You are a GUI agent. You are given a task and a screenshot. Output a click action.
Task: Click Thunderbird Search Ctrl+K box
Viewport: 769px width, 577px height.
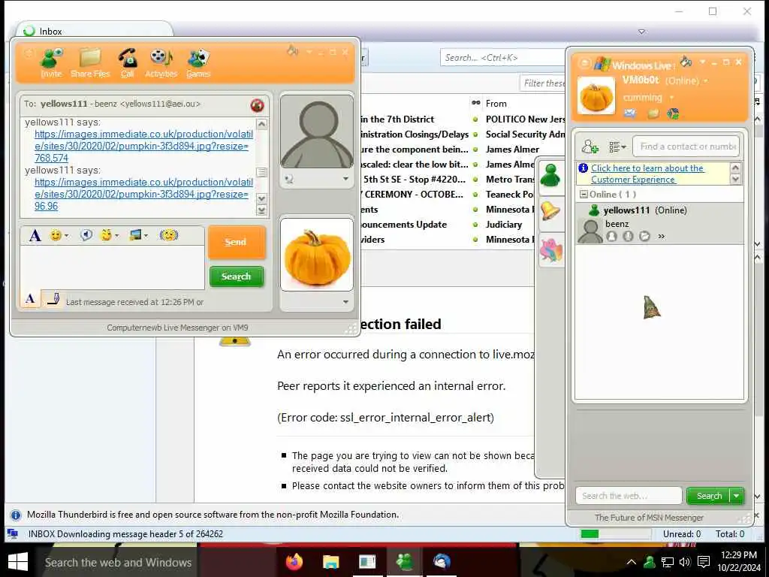pos(502,57)
